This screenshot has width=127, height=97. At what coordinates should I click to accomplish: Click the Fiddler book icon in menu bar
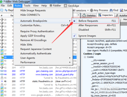(x=51, y=6)
